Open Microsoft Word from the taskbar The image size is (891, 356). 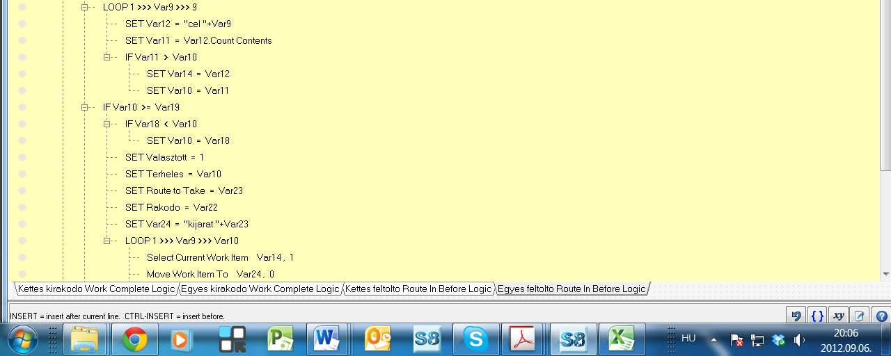click(326, 339)
